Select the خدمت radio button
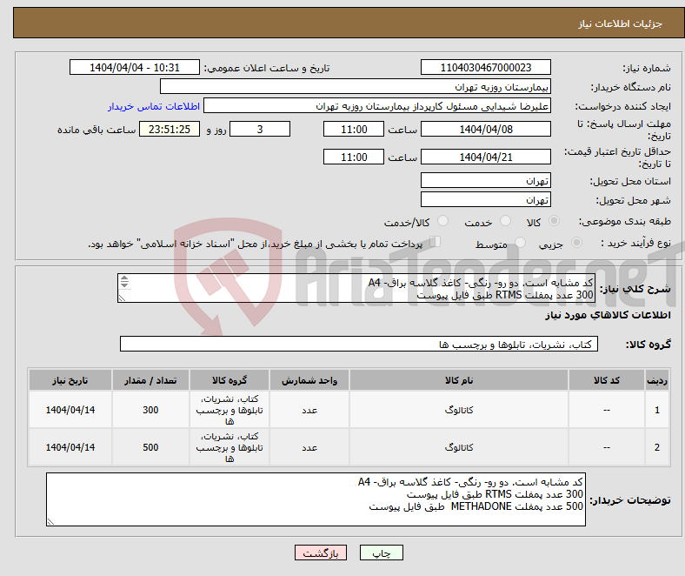 click(x=505, y=221)
